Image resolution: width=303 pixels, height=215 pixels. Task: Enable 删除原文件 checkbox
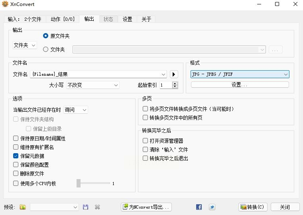coord(16,173)
